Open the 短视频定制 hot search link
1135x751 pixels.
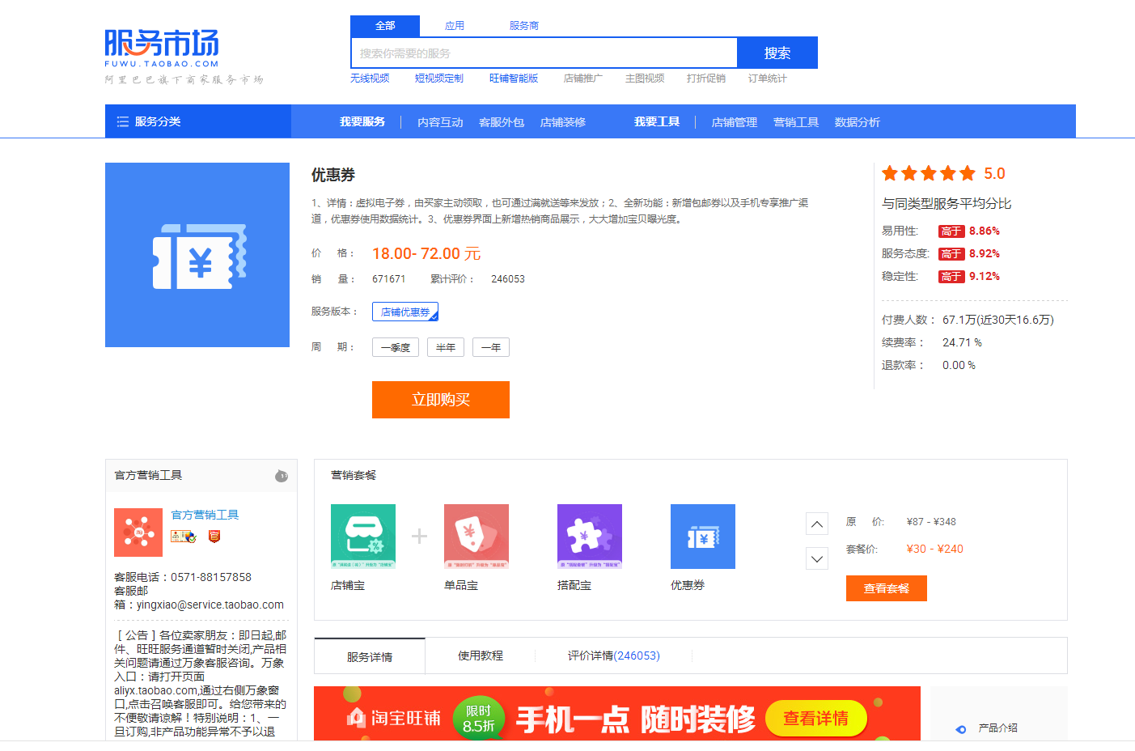click(x=439, y=78)
